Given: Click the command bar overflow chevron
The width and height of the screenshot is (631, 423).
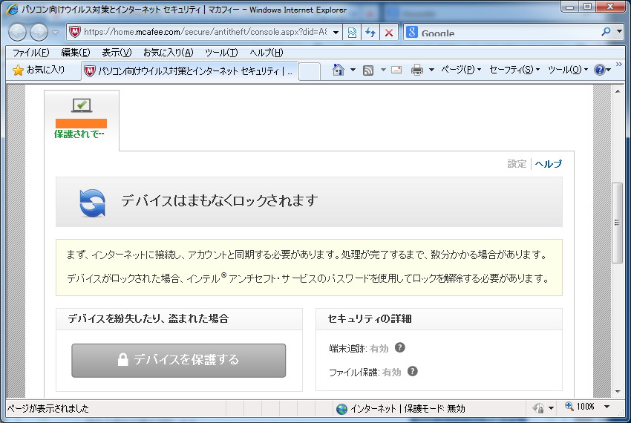Looking at the screenshot, I should point(619,65).
